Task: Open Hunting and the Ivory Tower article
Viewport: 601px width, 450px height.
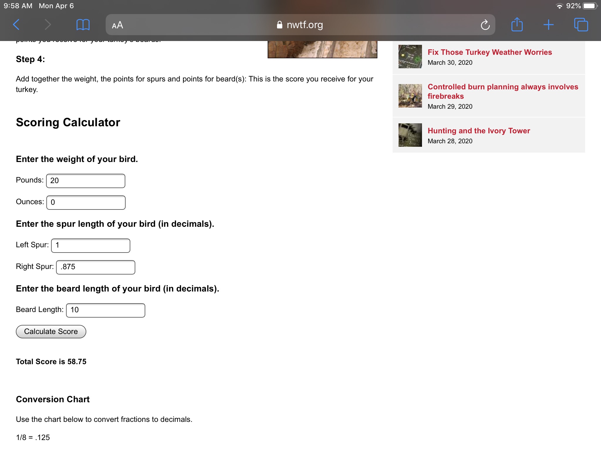Action: tap(479, 131)
